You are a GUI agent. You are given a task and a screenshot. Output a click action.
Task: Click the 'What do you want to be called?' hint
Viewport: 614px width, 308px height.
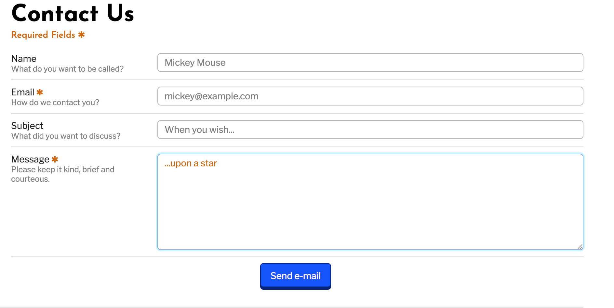click(x=67, y=69)
